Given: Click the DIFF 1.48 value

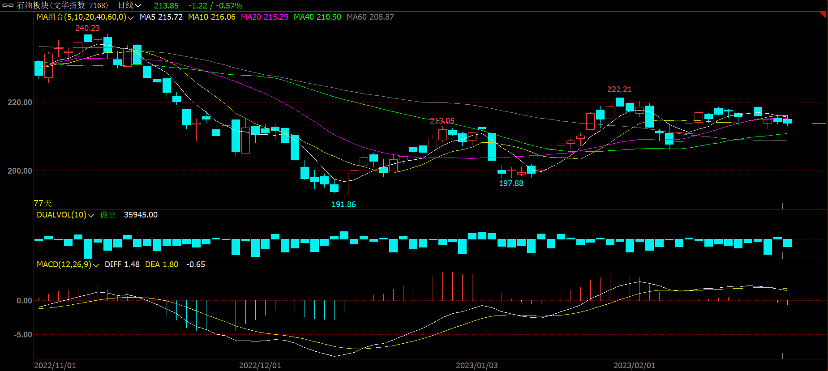Looking at the screenshot, I should [x=122, y=264].
